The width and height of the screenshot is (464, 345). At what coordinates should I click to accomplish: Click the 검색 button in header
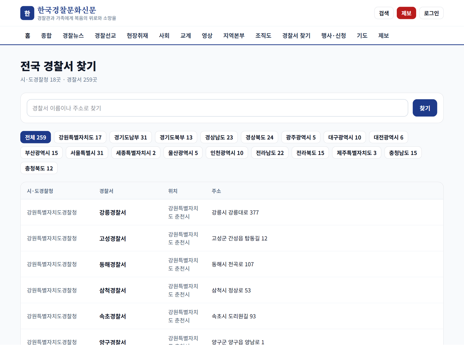click(x=384, y=13)
